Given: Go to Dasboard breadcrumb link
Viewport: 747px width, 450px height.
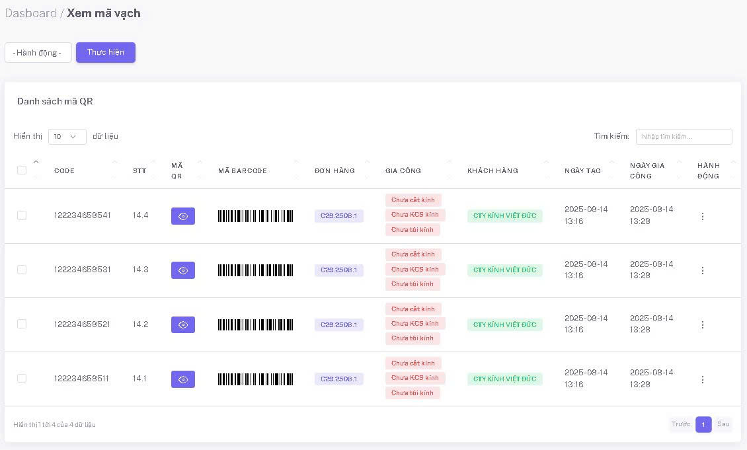Looking at the screenshot, I should (x=30, y=13).
